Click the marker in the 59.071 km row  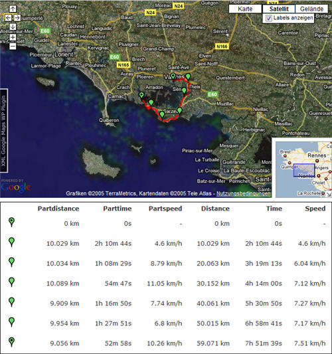[x=11, y=342]
